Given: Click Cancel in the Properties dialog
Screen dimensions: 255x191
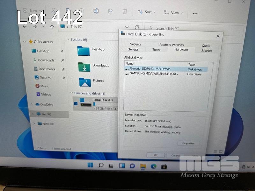Looking at the screenshot, I should tap(176, 155).
